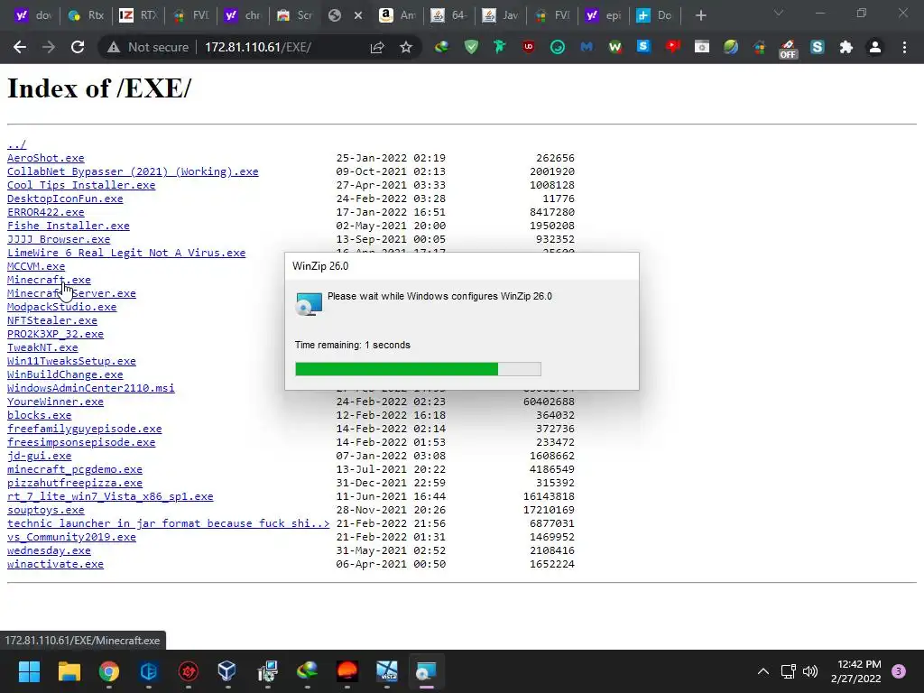The image size is (924, 693).
Task: Open the uBlock Origin extension icon
Action: coord(529,47)
